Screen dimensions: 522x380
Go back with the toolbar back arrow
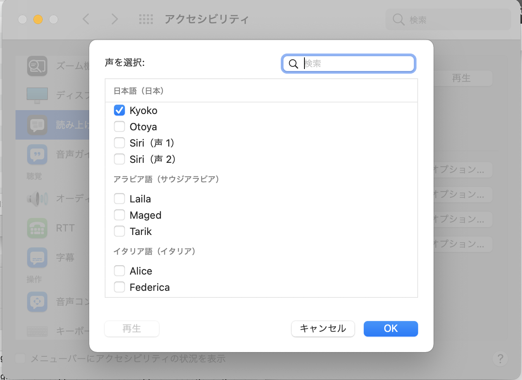tap(86, 19)
